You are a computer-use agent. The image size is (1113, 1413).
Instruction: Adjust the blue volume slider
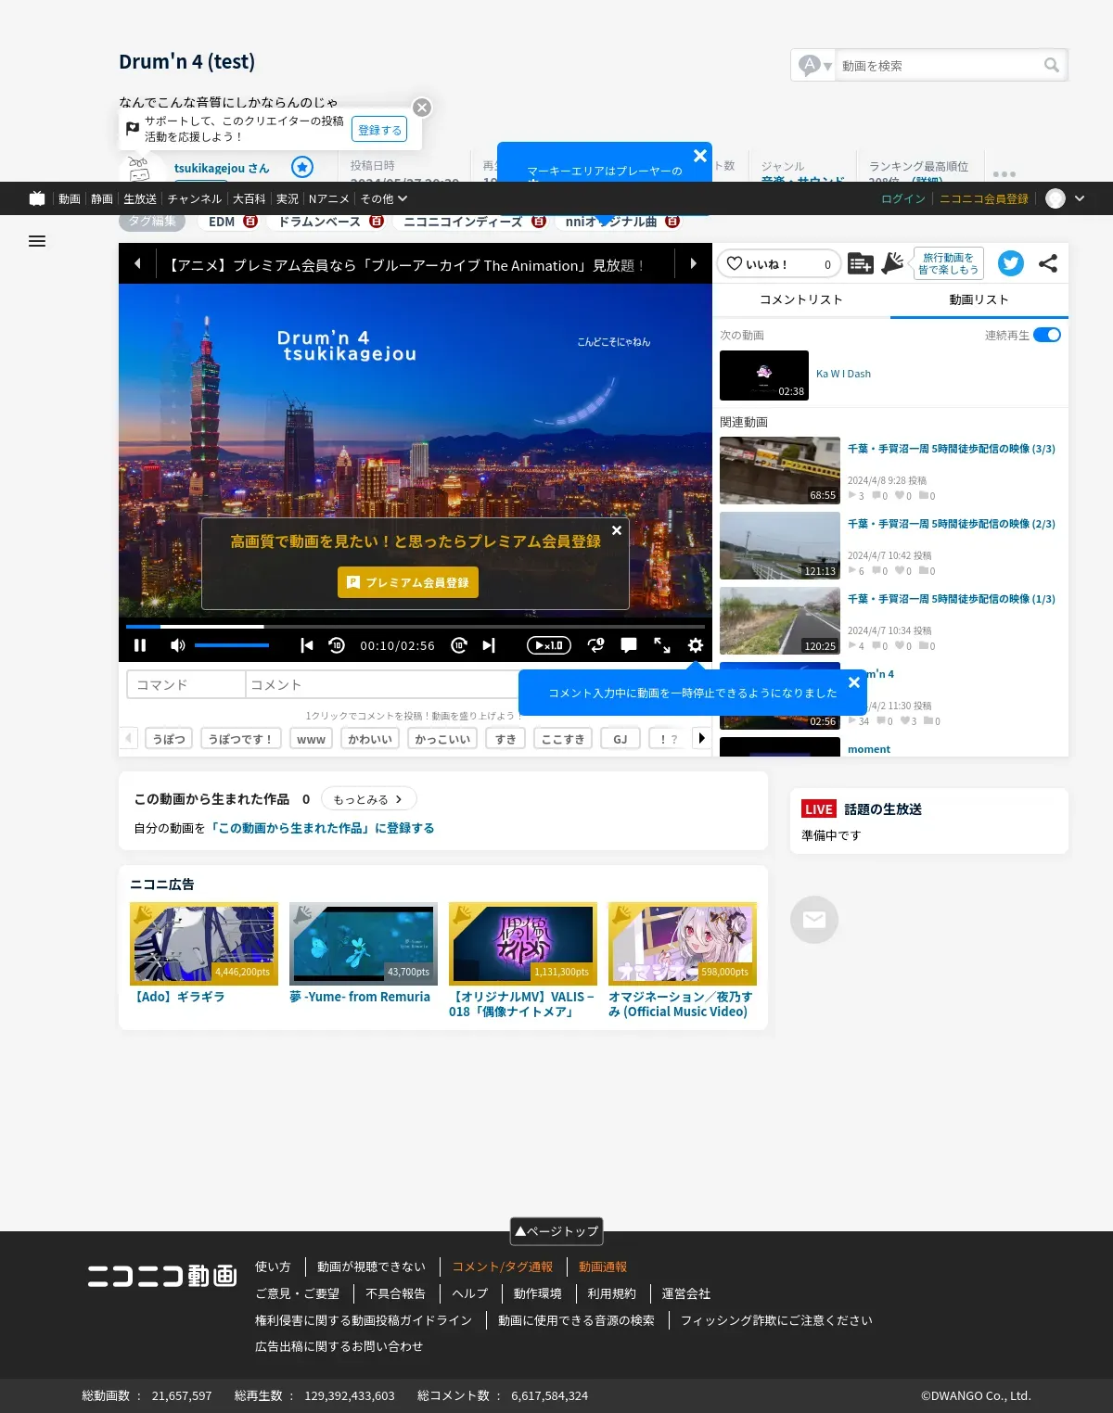(x=232, y=645)
